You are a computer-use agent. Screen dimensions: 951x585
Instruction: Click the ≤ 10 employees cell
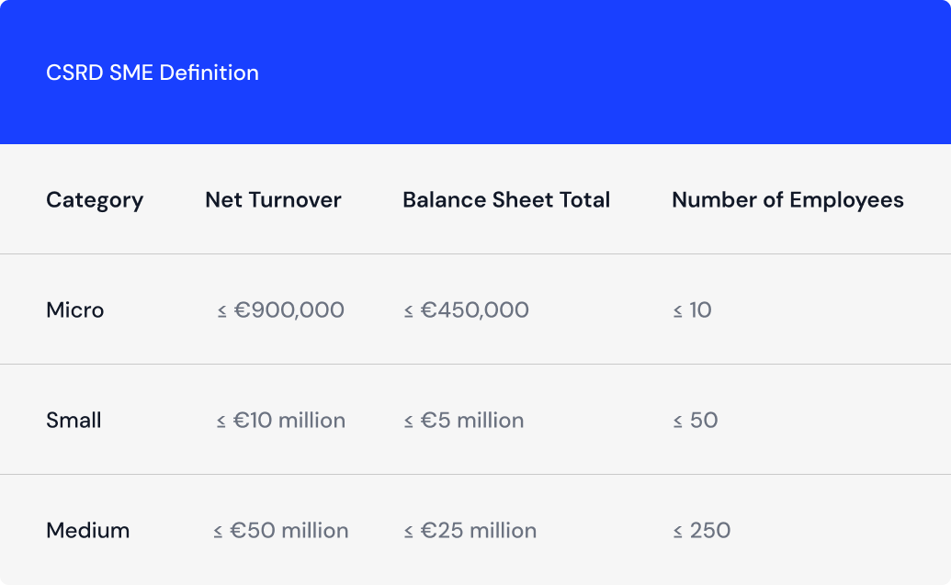(692, 310)
